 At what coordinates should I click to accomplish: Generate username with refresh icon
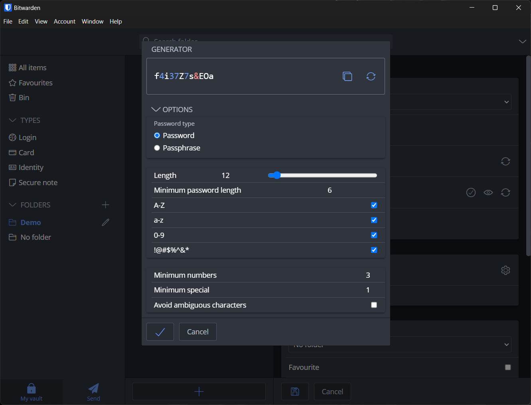point(505,161)
